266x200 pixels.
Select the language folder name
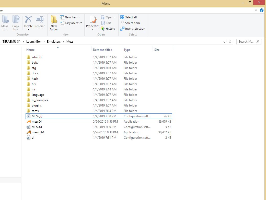(x=38, y=95)
